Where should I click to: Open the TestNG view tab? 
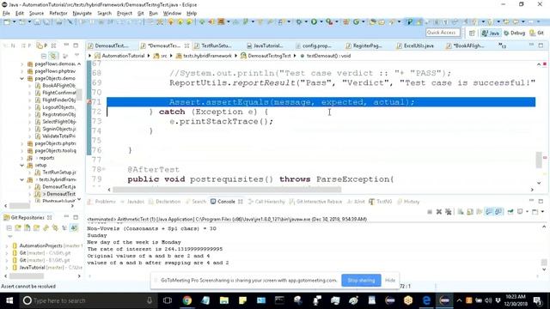click(381, 202)
